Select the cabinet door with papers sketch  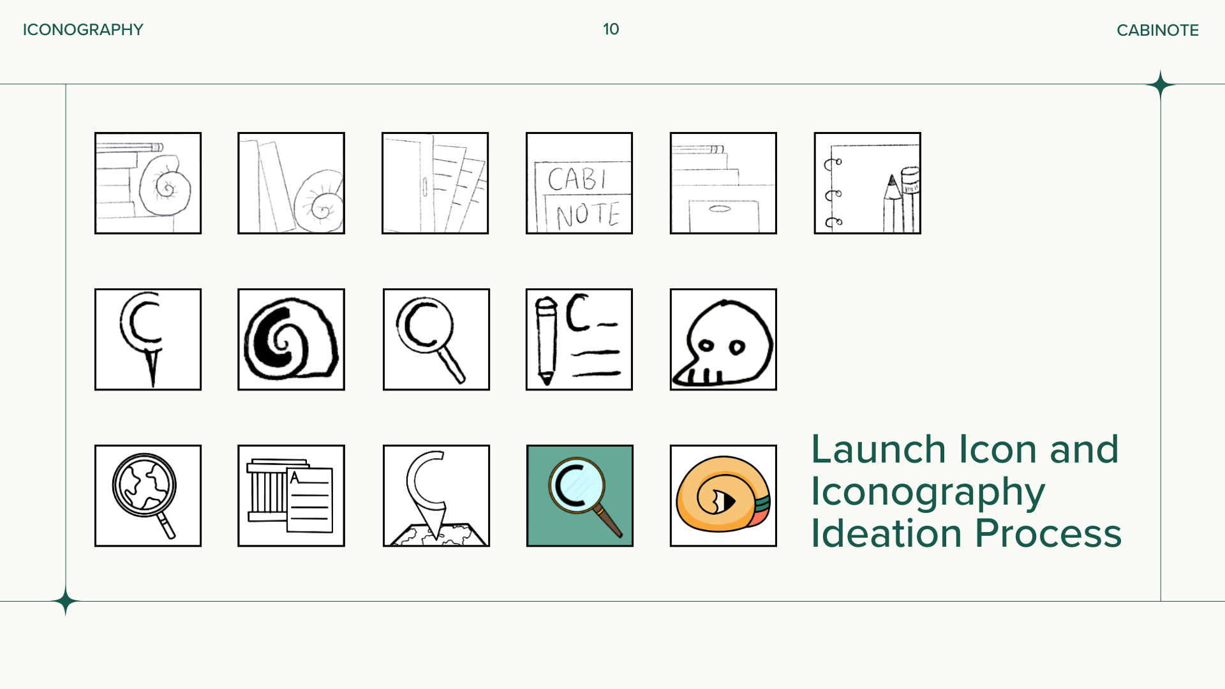click(434, 183)
